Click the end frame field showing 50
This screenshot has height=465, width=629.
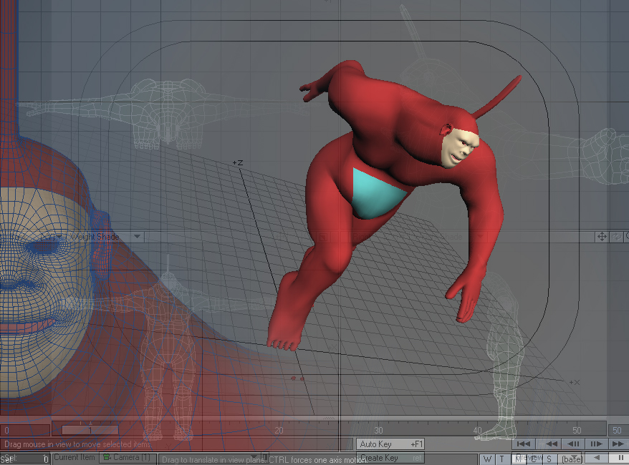(x=618, y=430)
